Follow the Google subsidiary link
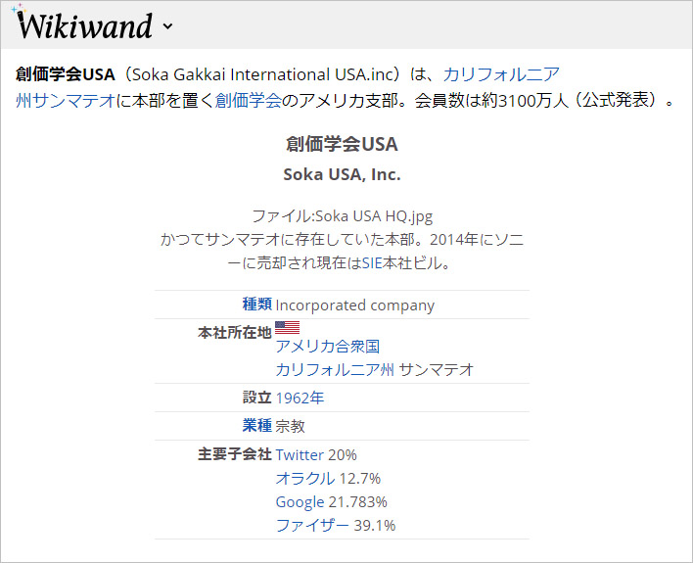Image resolution: width=693 pixels, height=563 pixels. point(300,501)
